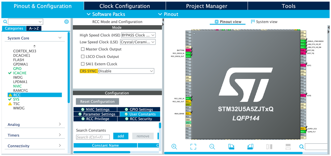Select pin PB15 UCPD1_CC2
The height and width of the screenshot is (156, 331).
pos(303,129)
